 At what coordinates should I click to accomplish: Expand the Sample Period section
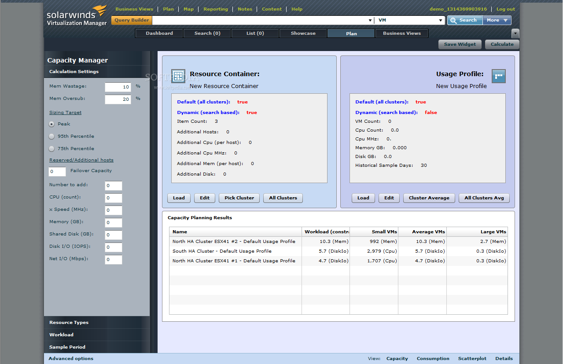(97, 347)
